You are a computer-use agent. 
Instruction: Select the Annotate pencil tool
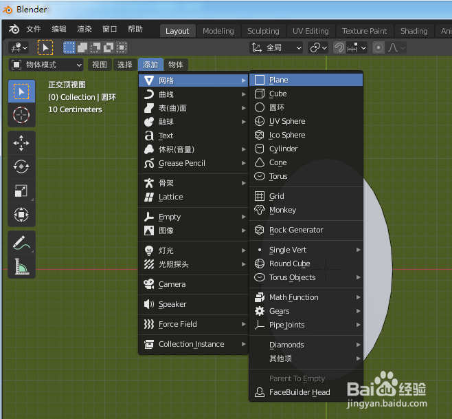pyautogui.click(x=21, y=243)
